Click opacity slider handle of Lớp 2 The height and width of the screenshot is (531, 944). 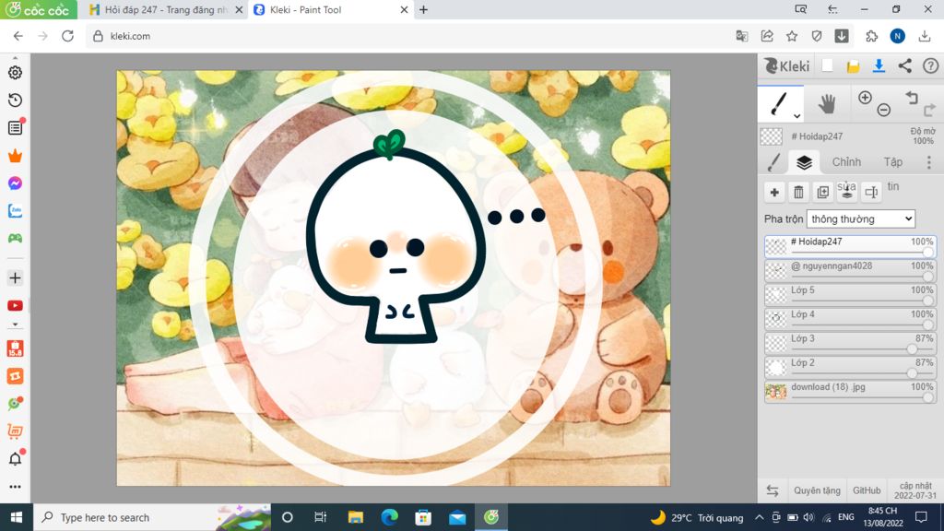[x=912, y=373]
